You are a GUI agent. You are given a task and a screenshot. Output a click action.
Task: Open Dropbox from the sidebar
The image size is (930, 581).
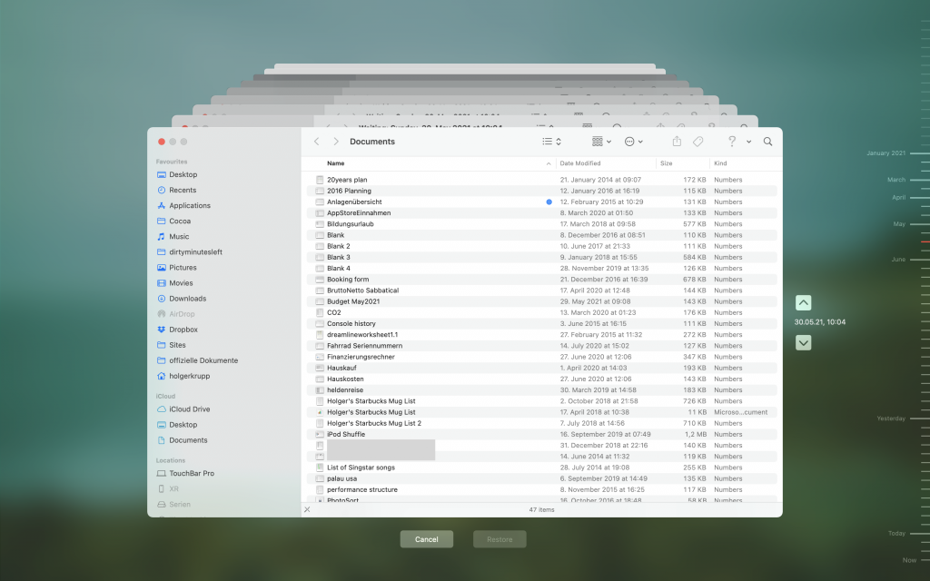point(183,330)
